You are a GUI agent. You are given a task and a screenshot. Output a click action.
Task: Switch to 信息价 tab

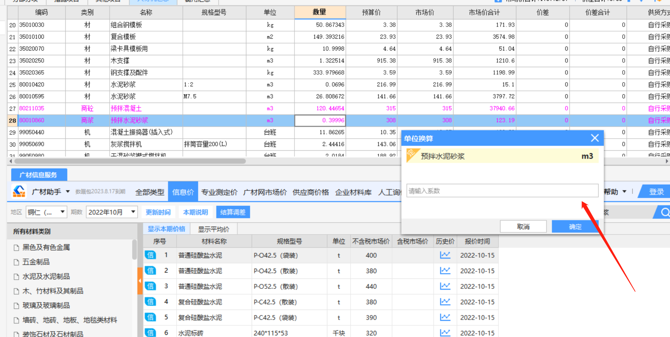pos(183,192)
